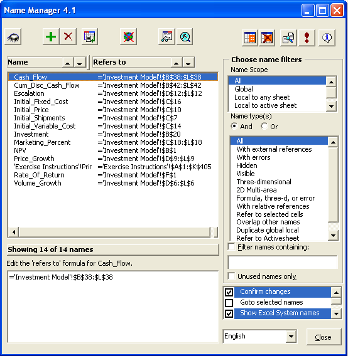Click the Refers to column header

(x=132, y=63)
